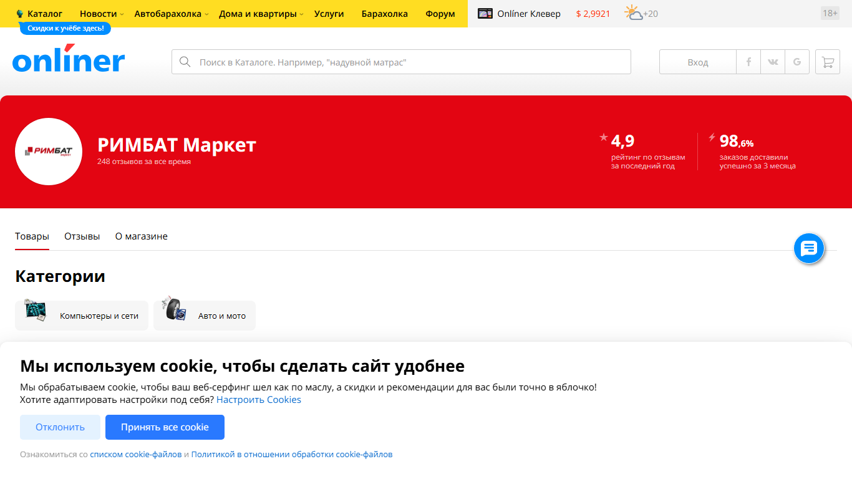Click the Google login icon
The height and width of the screenshot is (479, 852).
[797, 62]
